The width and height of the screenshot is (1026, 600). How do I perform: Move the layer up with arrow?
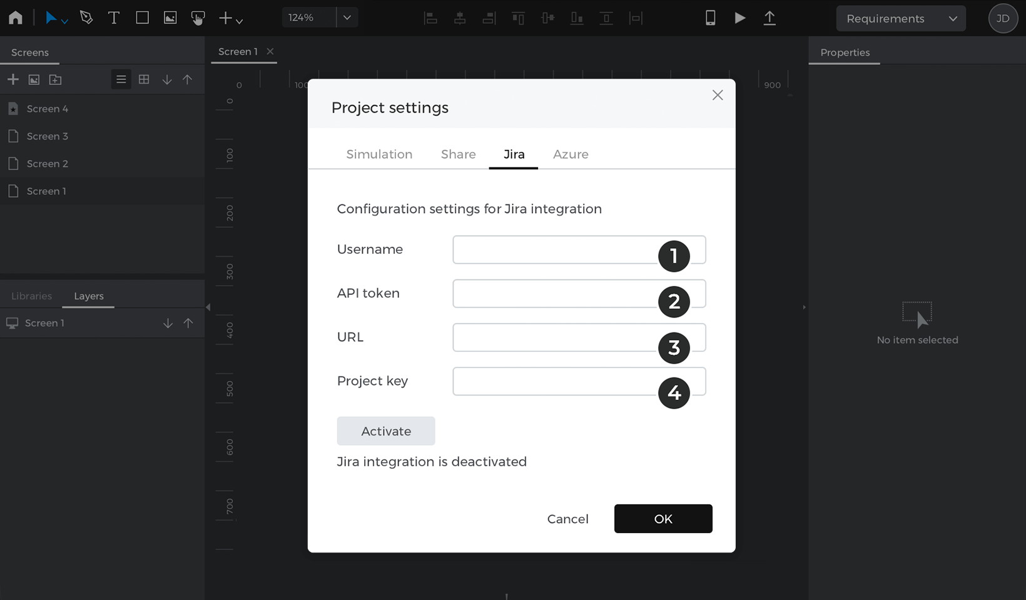(188, 323)
